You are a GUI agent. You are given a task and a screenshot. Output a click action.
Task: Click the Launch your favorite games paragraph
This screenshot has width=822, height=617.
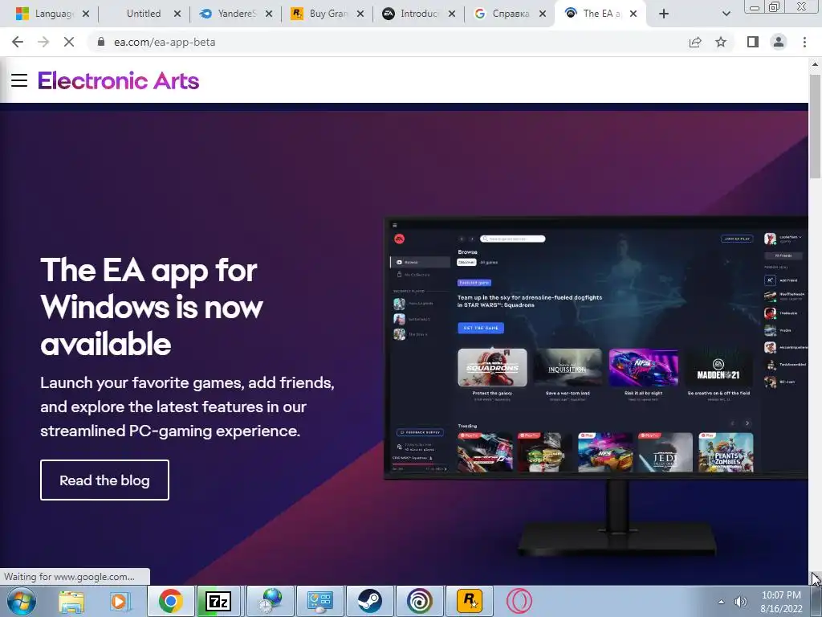click(187, 407)
